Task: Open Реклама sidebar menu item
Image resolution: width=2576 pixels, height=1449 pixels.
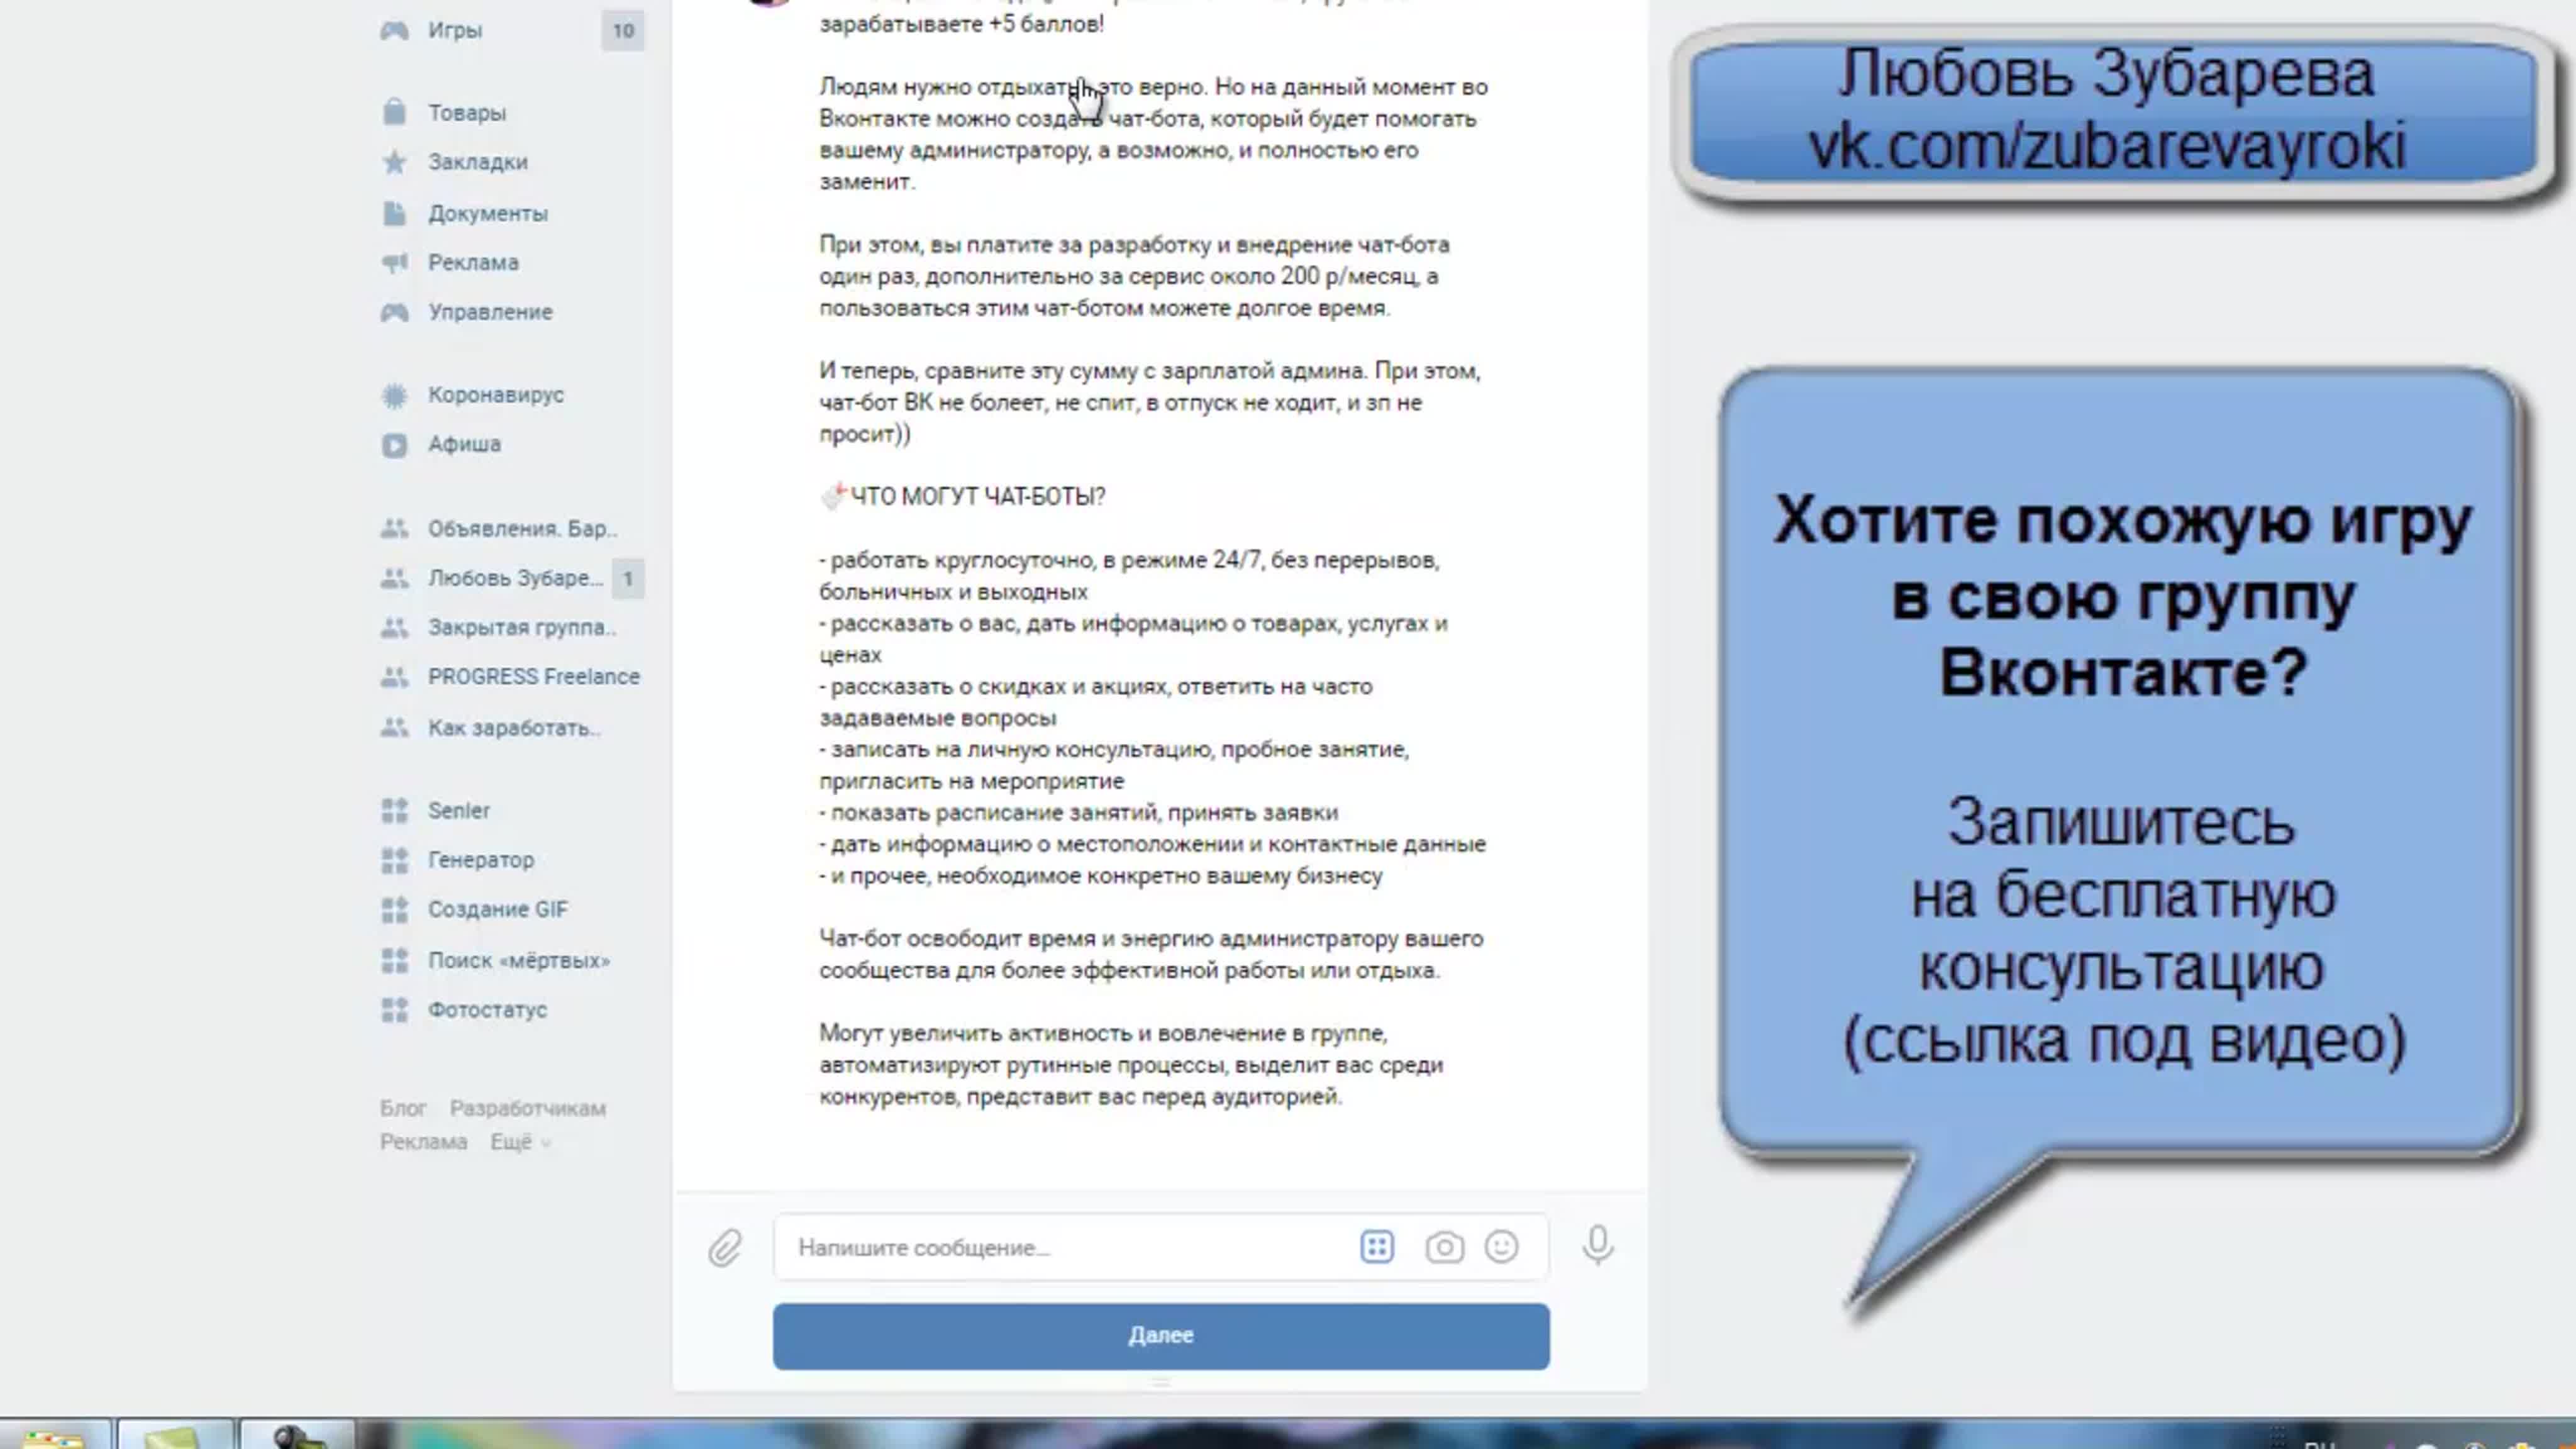Action: point(473,263)
